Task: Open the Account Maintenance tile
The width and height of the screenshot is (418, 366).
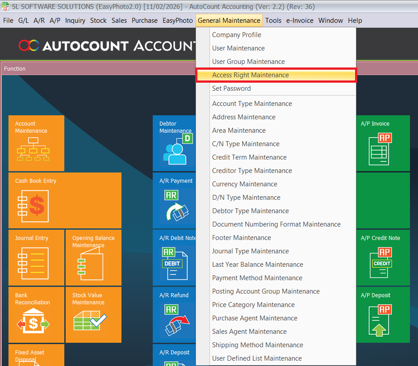Action: tap(36, 143)
